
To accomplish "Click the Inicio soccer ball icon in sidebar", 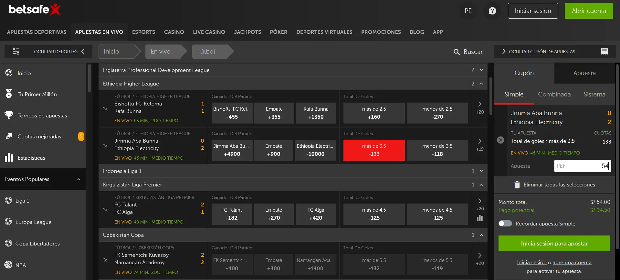I will pyautogui.click(x=9, y=73).
